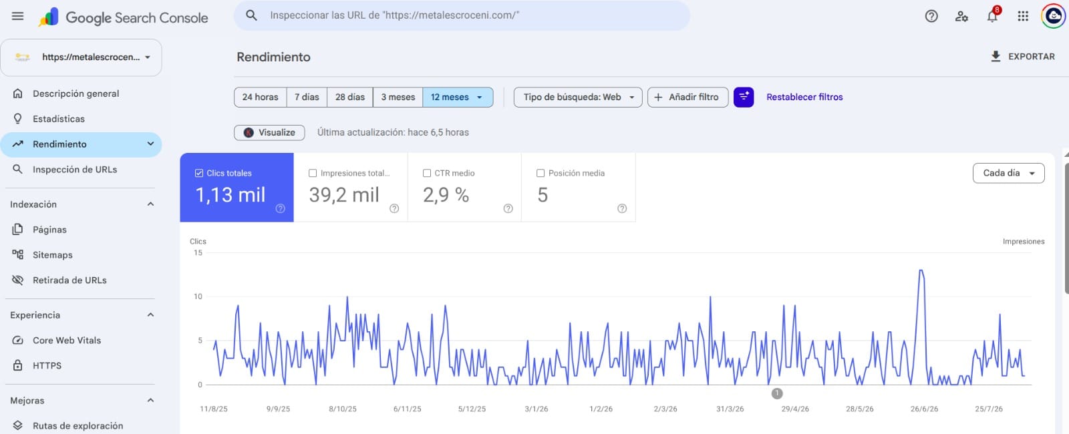Open users and settings icon
Screen dimensions: 1069x434
pos(961,16)
